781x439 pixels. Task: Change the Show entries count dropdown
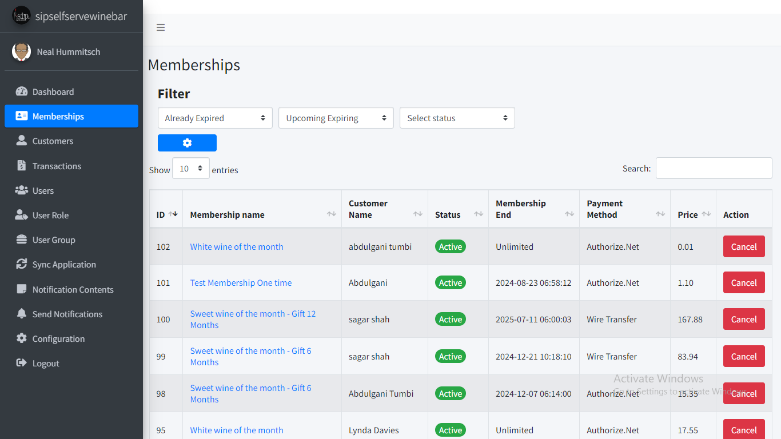(191, 169)
